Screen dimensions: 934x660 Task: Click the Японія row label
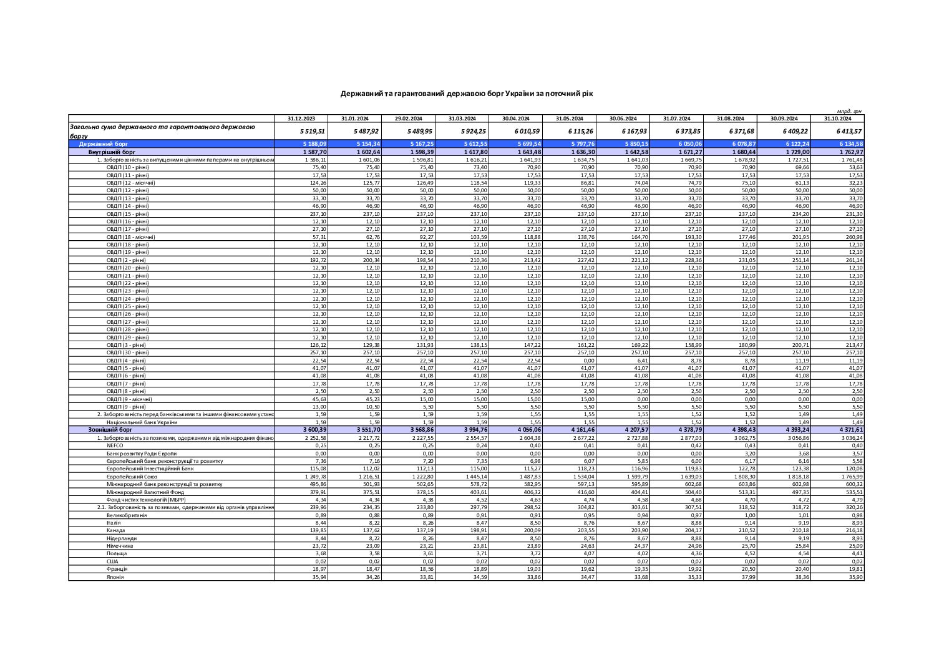point(115,577)
